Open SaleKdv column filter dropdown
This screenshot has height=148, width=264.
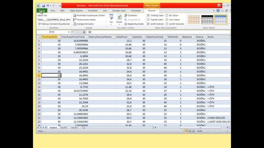pyautogui.click(x=144, y=37)
